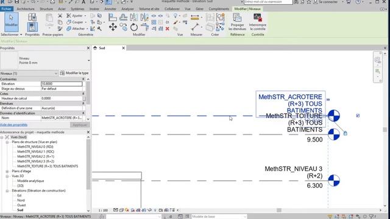The height and width of the screenshot is (219, 390).
Task: Toggle Drag elements on selection icon
Action: pyautogui.click(x=358, y=217)
